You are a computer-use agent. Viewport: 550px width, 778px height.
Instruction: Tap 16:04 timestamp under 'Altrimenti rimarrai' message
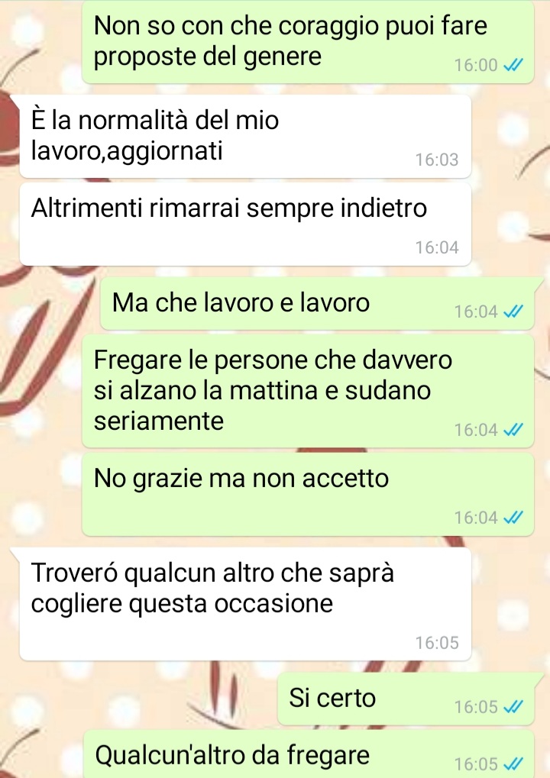click(437, 247)
